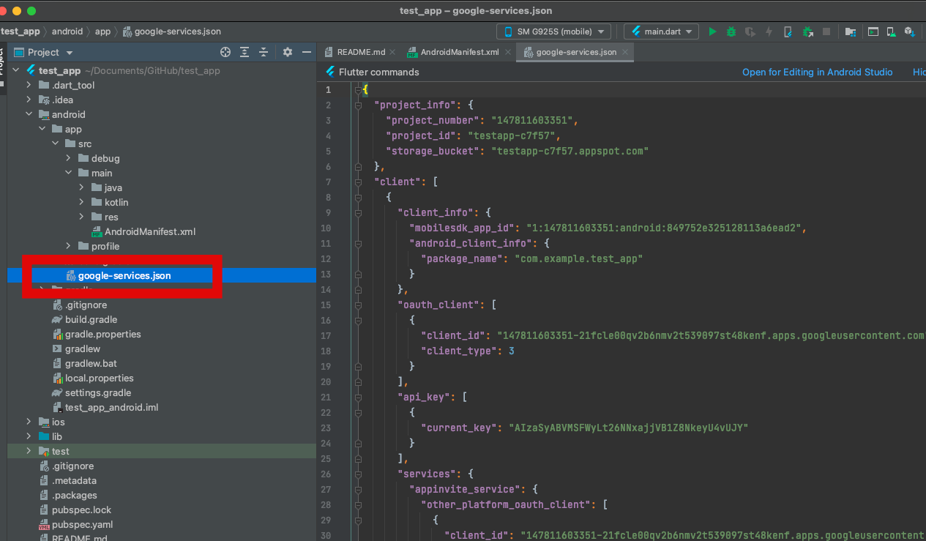Expand the res folder
Image resolution: width=926 pixels, height=541 pixels.
click(82, 217)
